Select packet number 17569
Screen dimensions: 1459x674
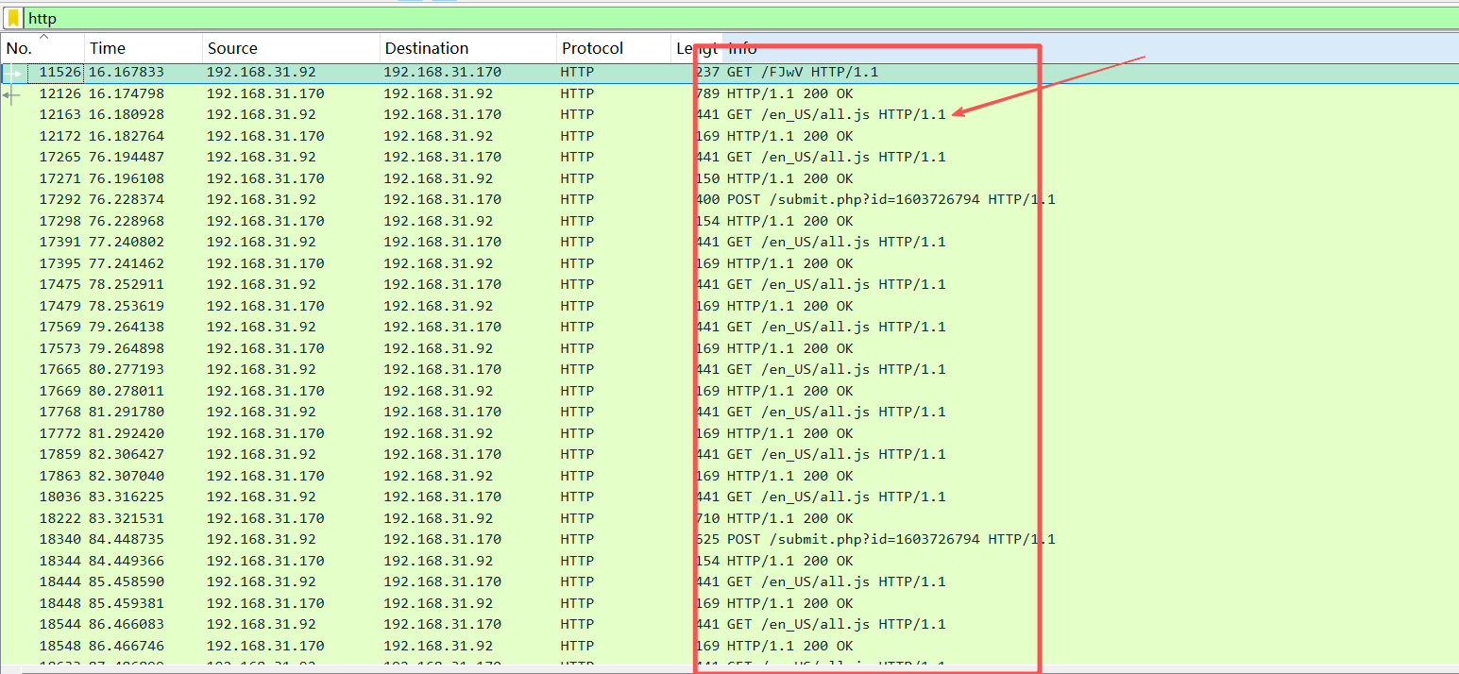coord(60,327)
